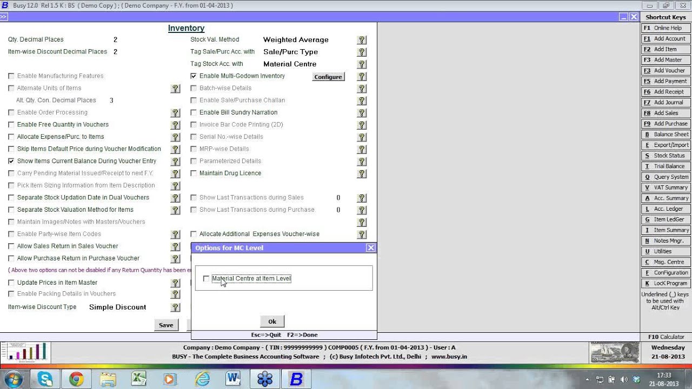The height and width of the screenshot is (389, 692).
Task: Open F10 Calculator
Action: (666, 337)
